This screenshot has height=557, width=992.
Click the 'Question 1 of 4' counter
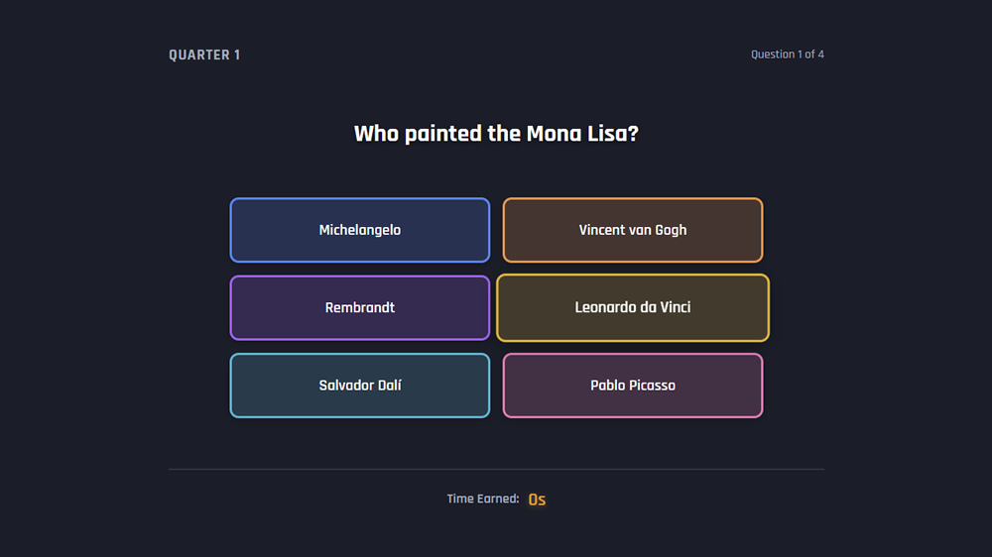click(787, 55)
